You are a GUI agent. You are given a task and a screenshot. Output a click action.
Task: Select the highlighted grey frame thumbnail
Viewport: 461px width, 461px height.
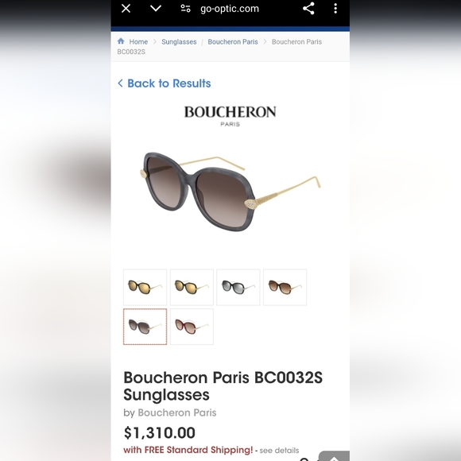pos(145,327)
